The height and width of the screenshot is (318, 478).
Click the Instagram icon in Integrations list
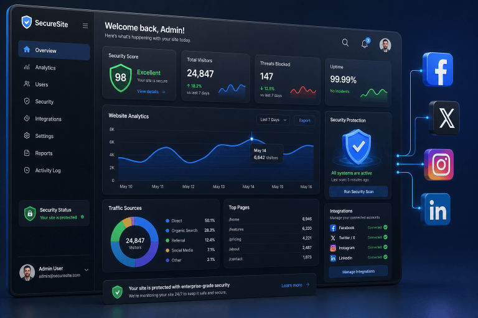coord(333,248)
